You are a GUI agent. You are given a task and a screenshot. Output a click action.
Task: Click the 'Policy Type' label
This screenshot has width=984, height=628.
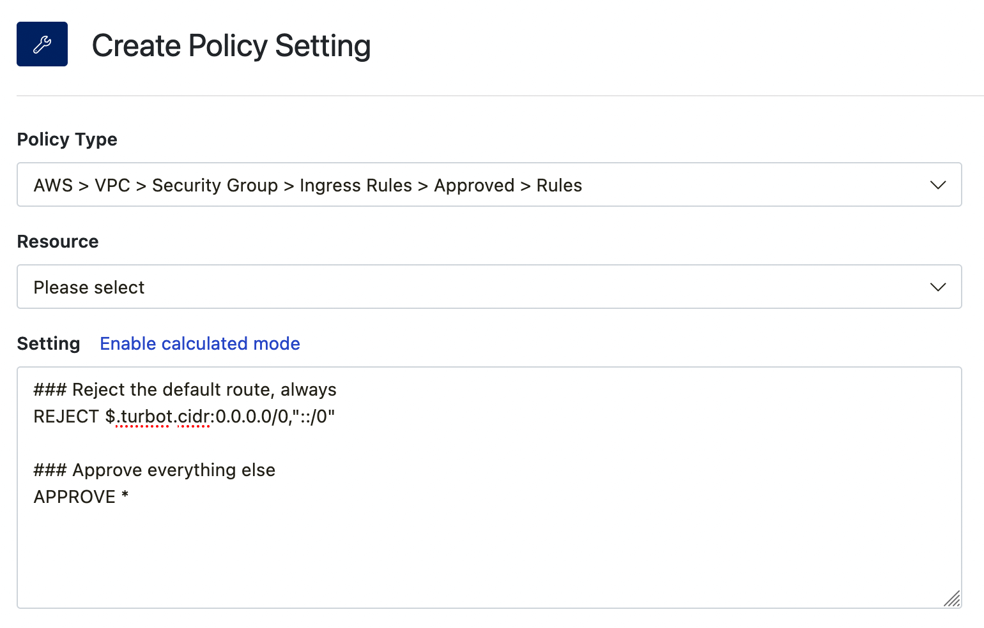(x=67, y=139)
